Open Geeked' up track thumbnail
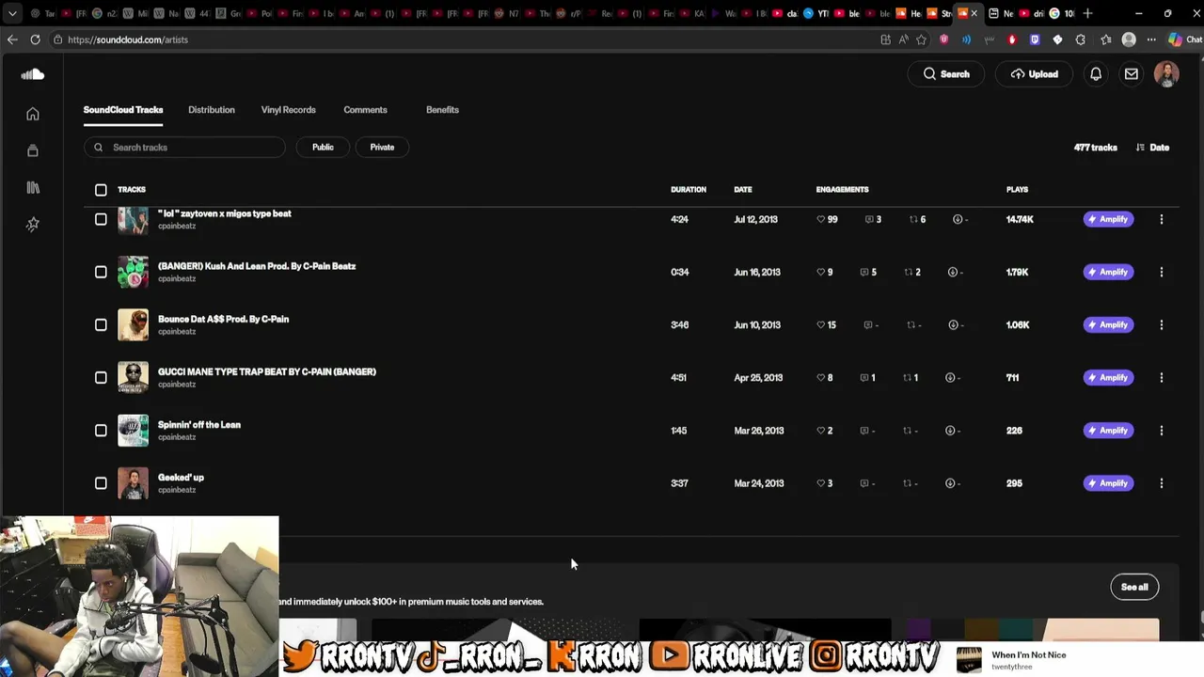Viewport: 1204px width, 677px height. [133, 483]
